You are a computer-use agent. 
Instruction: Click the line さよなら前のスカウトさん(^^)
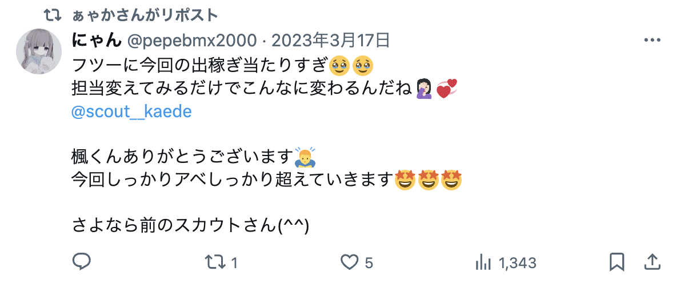click(190, 225)
